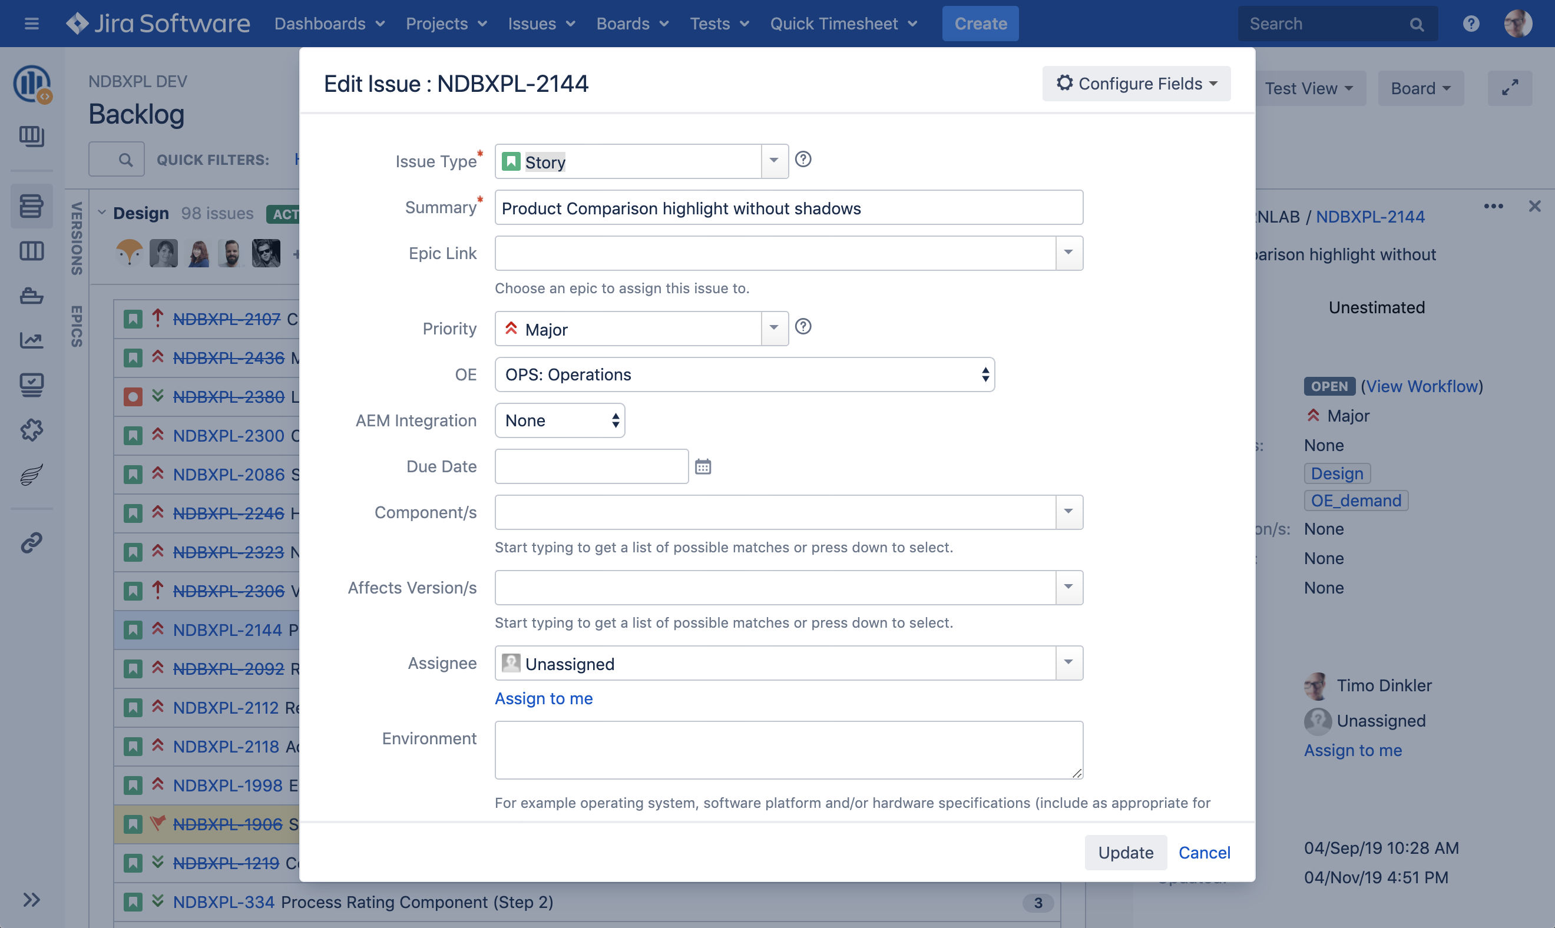Cancel the Edit Issue dialog

click(1204, 852)
